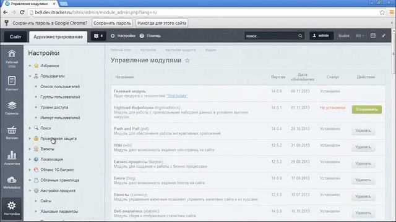Image resolution: width=396 pixels, height=222 pixels.
Task: Remove the Push and Pull module
Action: [363, 131]
